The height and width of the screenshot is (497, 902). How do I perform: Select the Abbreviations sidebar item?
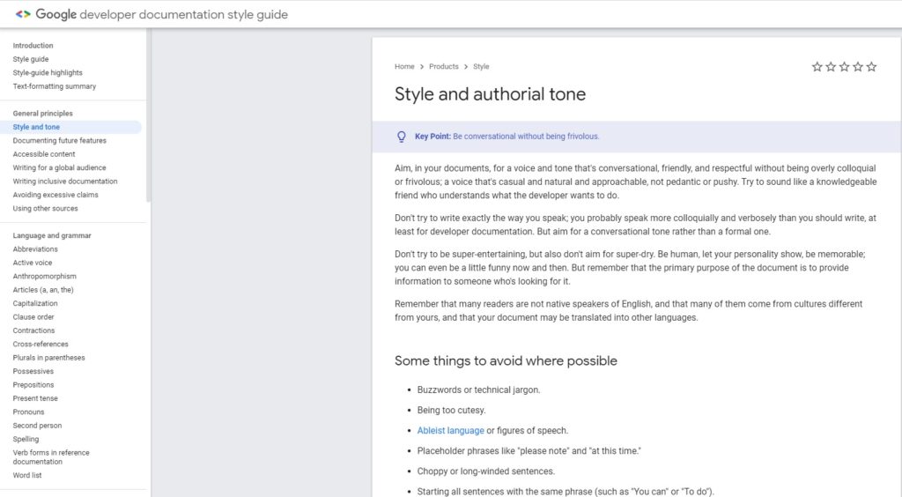click(35, 249)
